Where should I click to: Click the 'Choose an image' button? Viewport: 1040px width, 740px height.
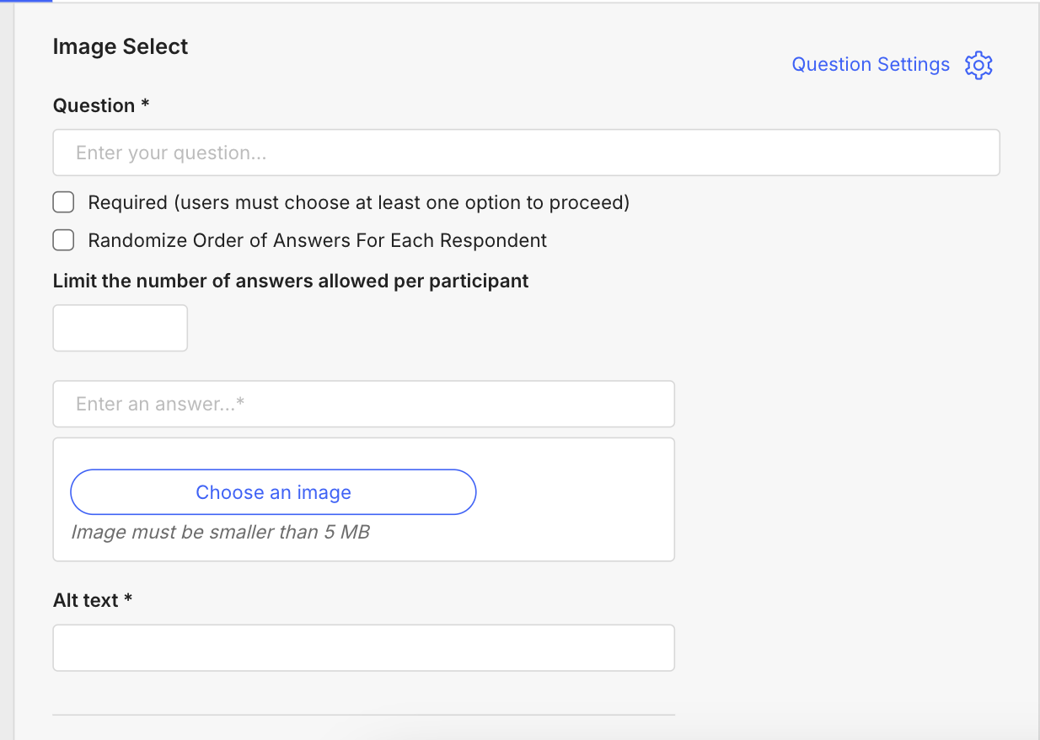point(273,492)
